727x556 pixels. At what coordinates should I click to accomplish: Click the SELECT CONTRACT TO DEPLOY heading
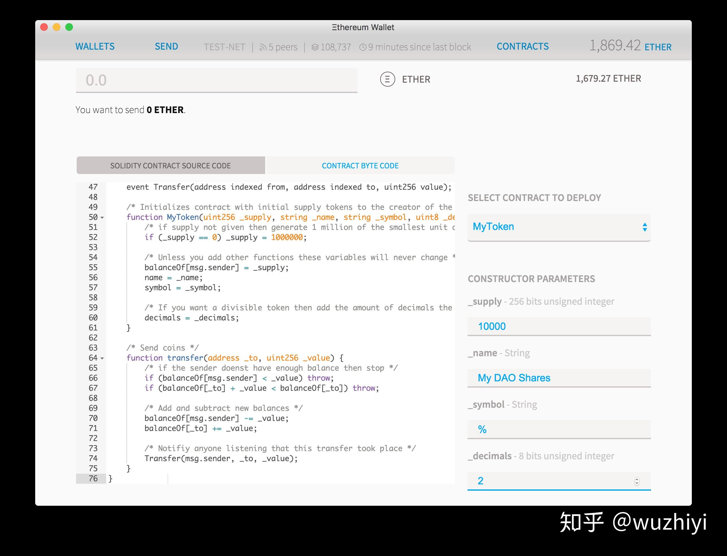click(534, 198)
